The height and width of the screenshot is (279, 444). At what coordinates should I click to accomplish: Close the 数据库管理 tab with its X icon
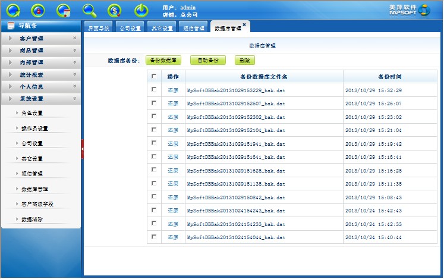[x=244, y=24]
